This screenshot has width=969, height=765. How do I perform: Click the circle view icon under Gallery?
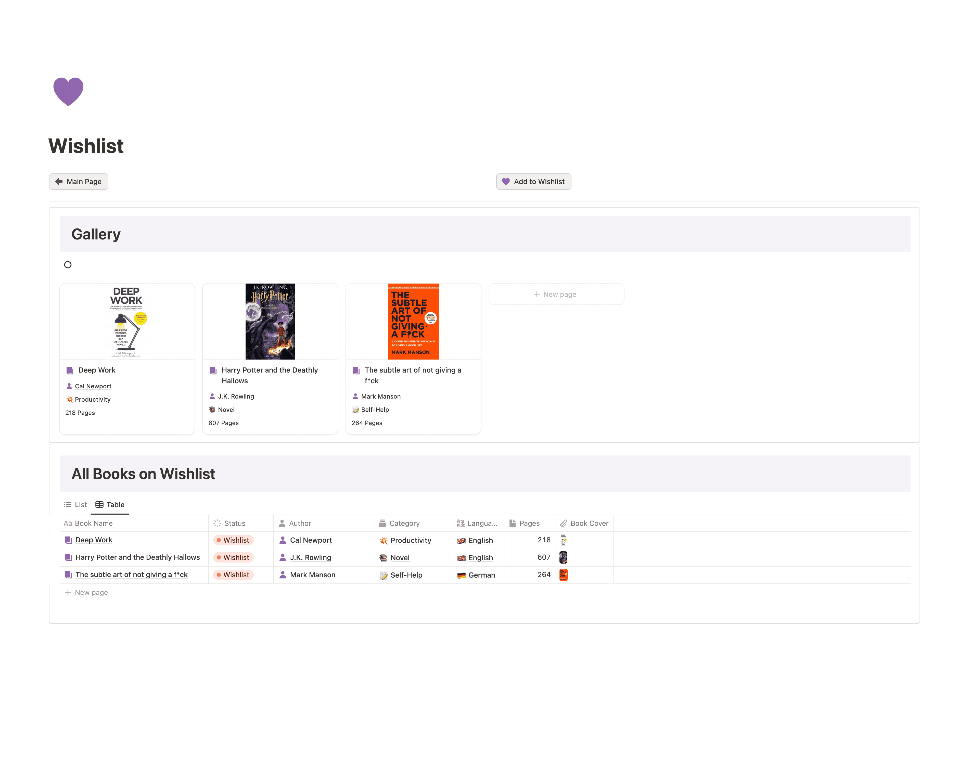[x=68, y=265]
